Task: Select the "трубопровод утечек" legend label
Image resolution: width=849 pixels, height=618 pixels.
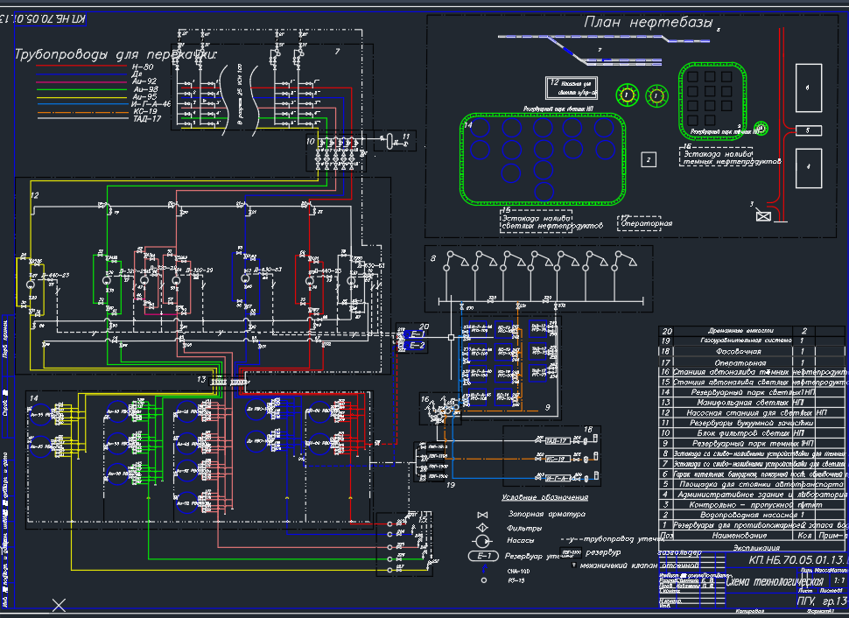Action: (623, 539)
